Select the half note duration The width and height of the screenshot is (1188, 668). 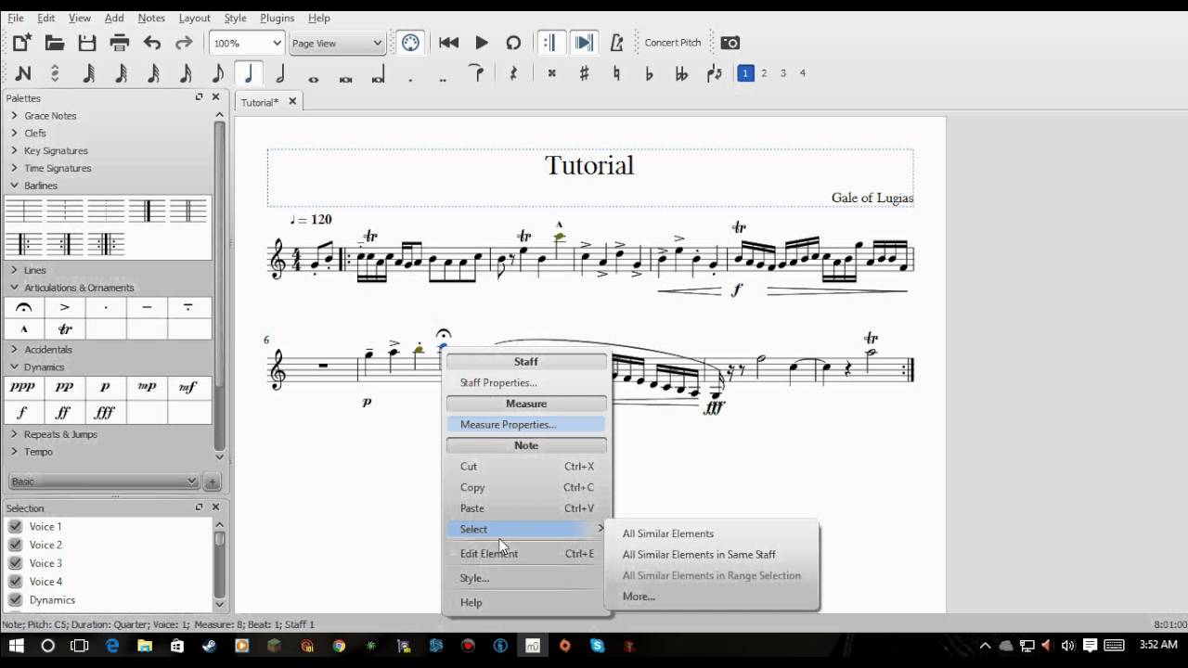(280, 73)
